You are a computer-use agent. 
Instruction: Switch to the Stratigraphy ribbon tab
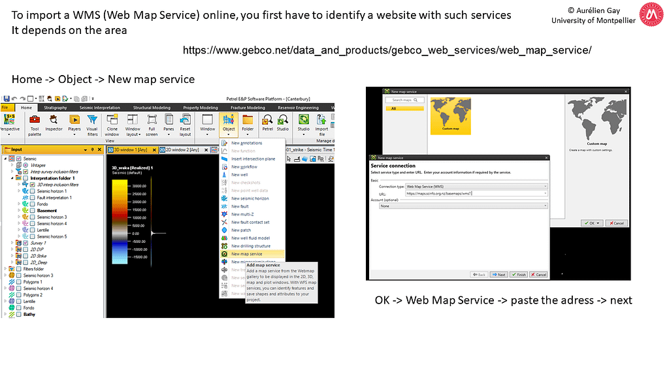coord(55,108)
